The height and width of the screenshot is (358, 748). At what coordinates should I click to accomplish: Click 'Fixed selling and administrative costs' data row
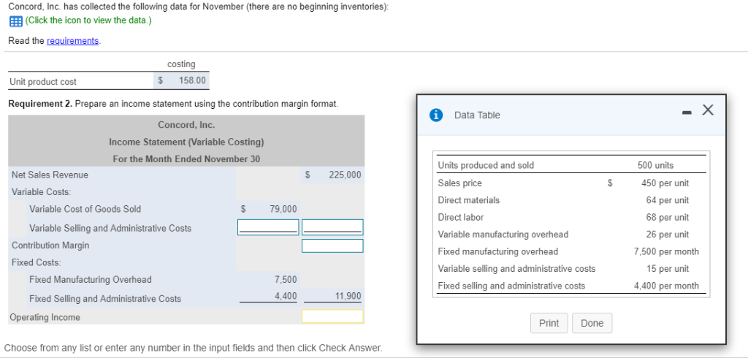(511, 286)
